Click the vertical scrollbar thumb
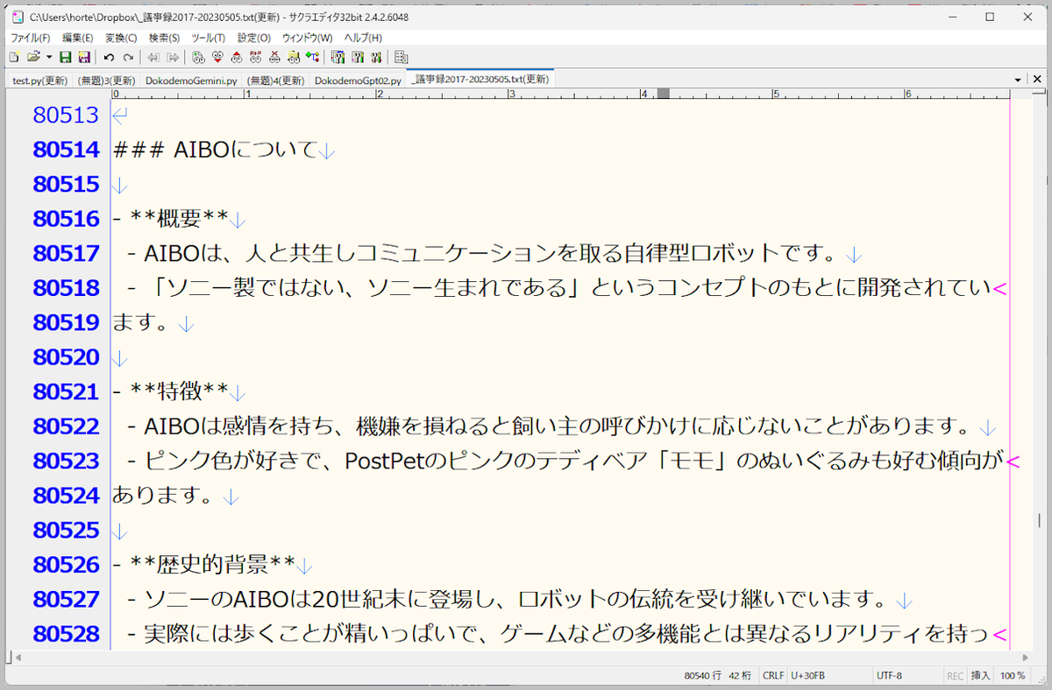 [x=1038, y=522]
